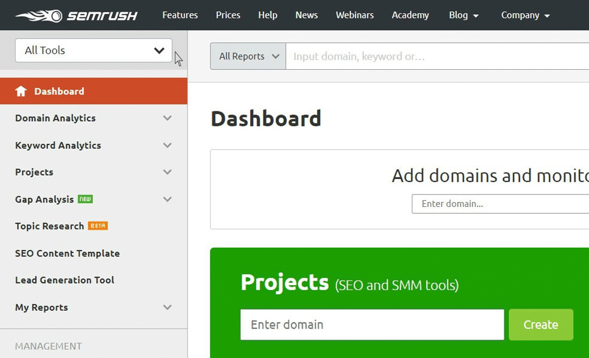Viewport: 589px width, 358px height.
Task: Open the Blog dropdown menu
Action: click(464, 16)
